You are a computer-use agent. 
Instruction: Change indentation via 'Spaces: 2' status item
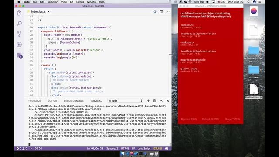(x=112, y=148)
